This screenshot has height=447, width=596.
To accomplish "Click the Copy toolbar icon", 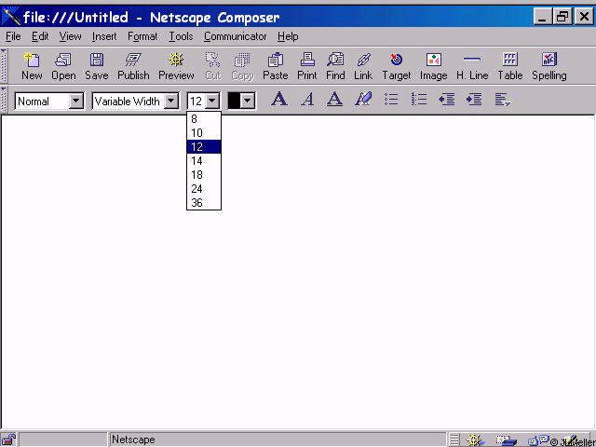I will 242,66.
